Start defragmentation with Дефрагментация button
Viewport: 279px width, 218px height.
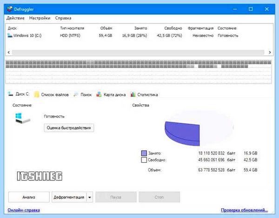pyautogui.click(x=69, y=197)
